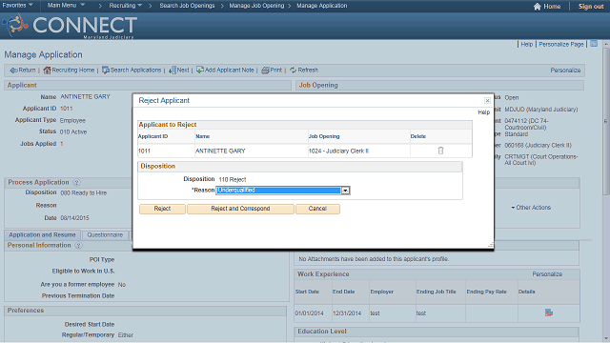
Task: Switch to Application and Resume tab
Action: click(x=42, y=235)
